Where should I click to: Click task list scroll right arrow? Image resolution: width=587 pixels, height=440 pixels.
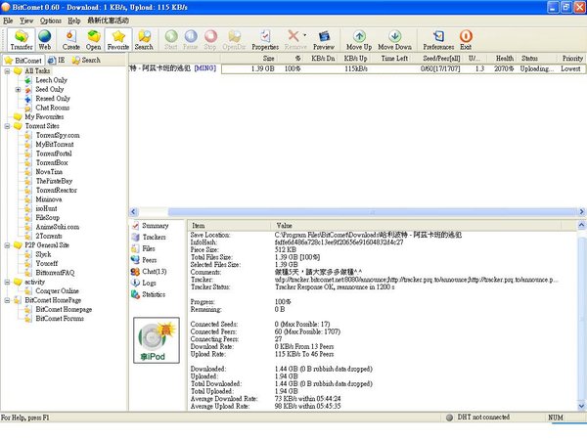(582, 212)
